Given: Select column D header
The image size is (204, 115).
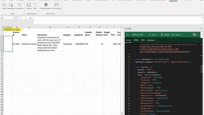Looking at the screenshot, I should [x=50, y=27].
